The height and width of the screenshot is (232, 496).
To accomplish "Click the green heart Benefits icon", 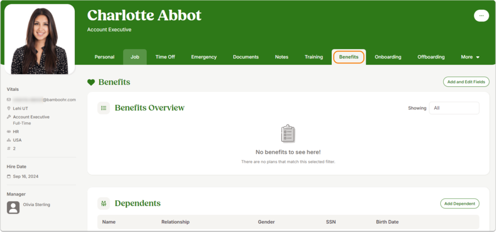I will point(91,82).
